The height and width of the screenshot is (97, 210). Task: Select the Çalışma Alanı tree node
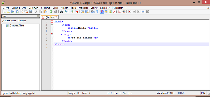pyautogui.click(x=17, y=26)
